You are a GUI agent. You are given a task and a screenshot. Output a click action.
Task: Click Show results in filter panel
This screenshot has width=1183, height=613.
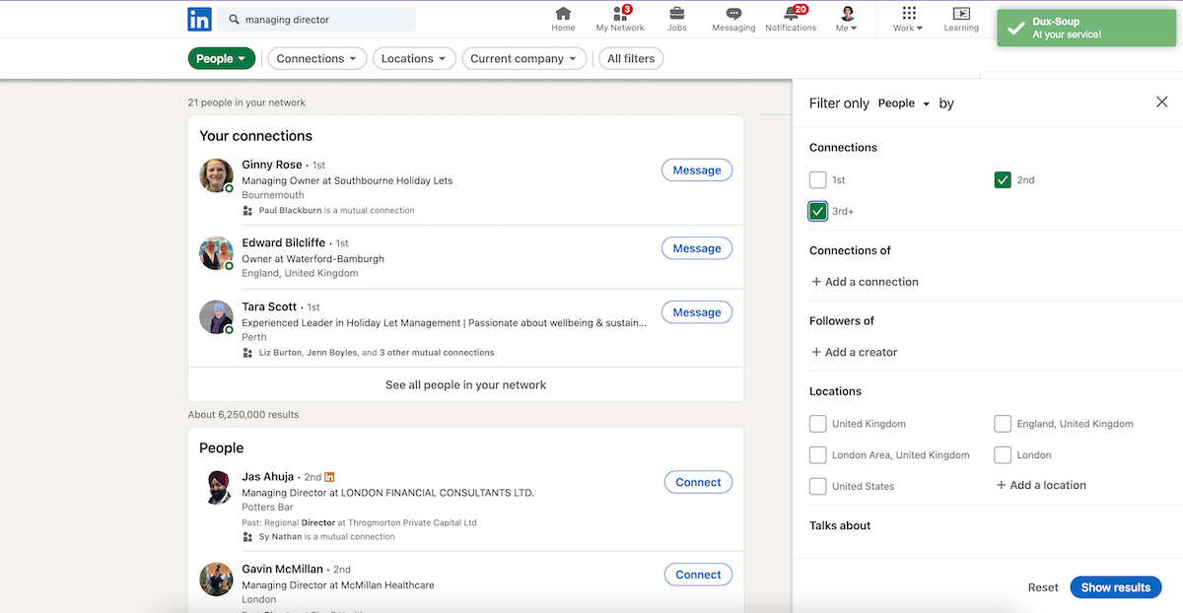click(x=1115, y=586)
